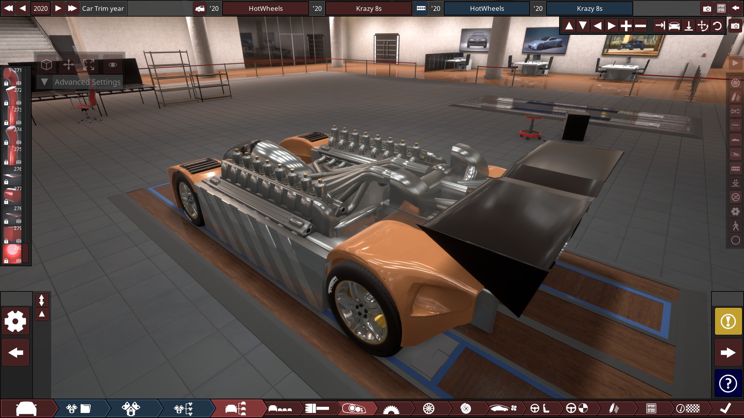This screenshot has width=744, height=418.
Task: Open the Krazy 8s engine variant selector
Action: [589, 9]
